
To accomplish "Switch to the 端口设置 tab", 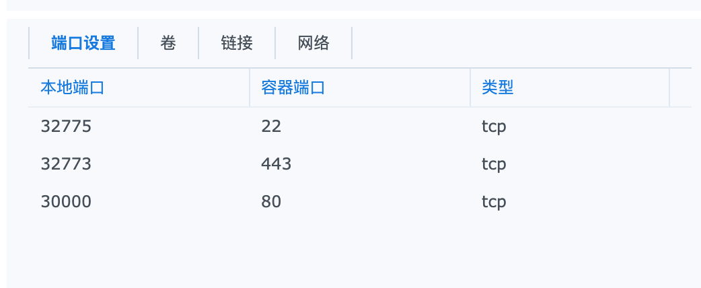I will [83, 44].
